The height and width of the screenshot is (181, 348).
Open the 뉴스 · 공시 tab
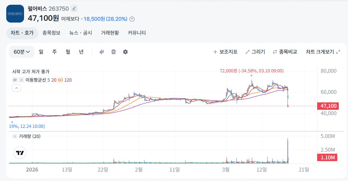[x=80, y=33]
